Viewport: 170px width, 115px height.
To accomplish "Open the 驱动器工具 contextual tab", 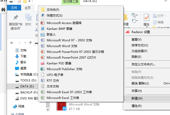I will [71, 2].
